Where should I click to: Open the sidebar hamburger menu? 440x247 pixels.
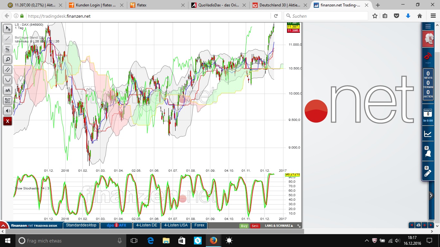click(428, 26)
